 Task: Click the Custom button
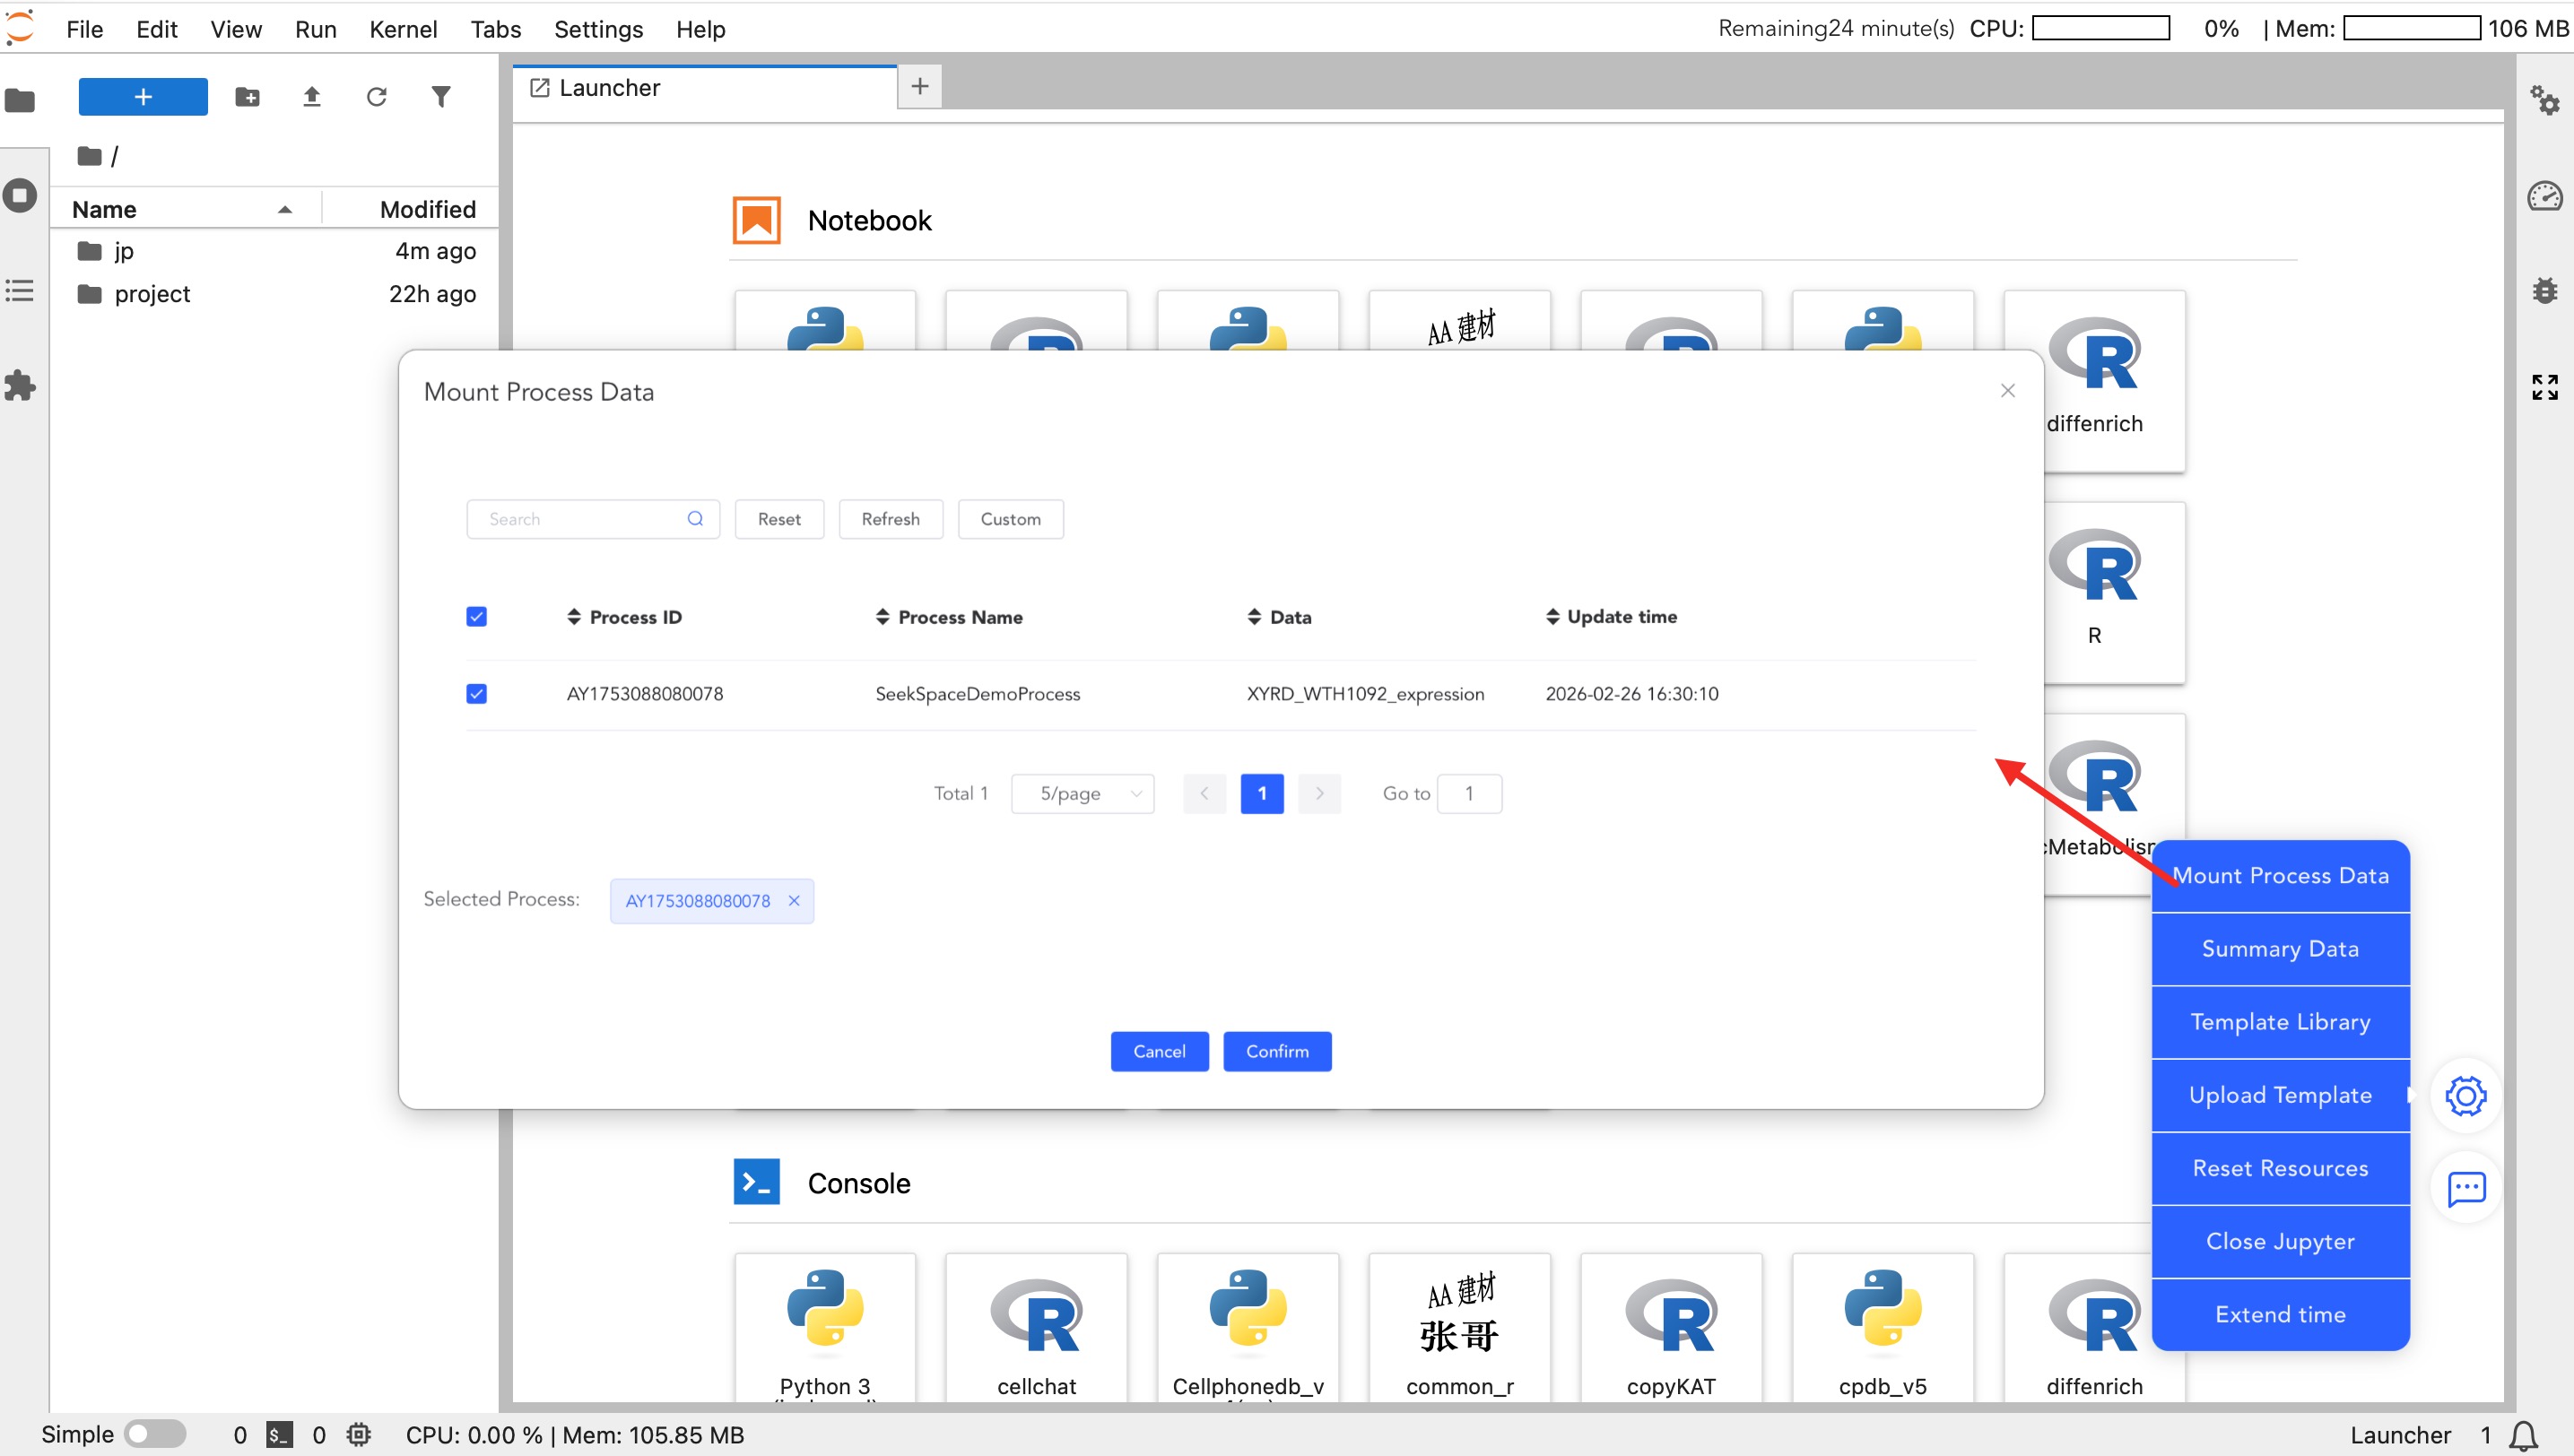(1009, 519)
